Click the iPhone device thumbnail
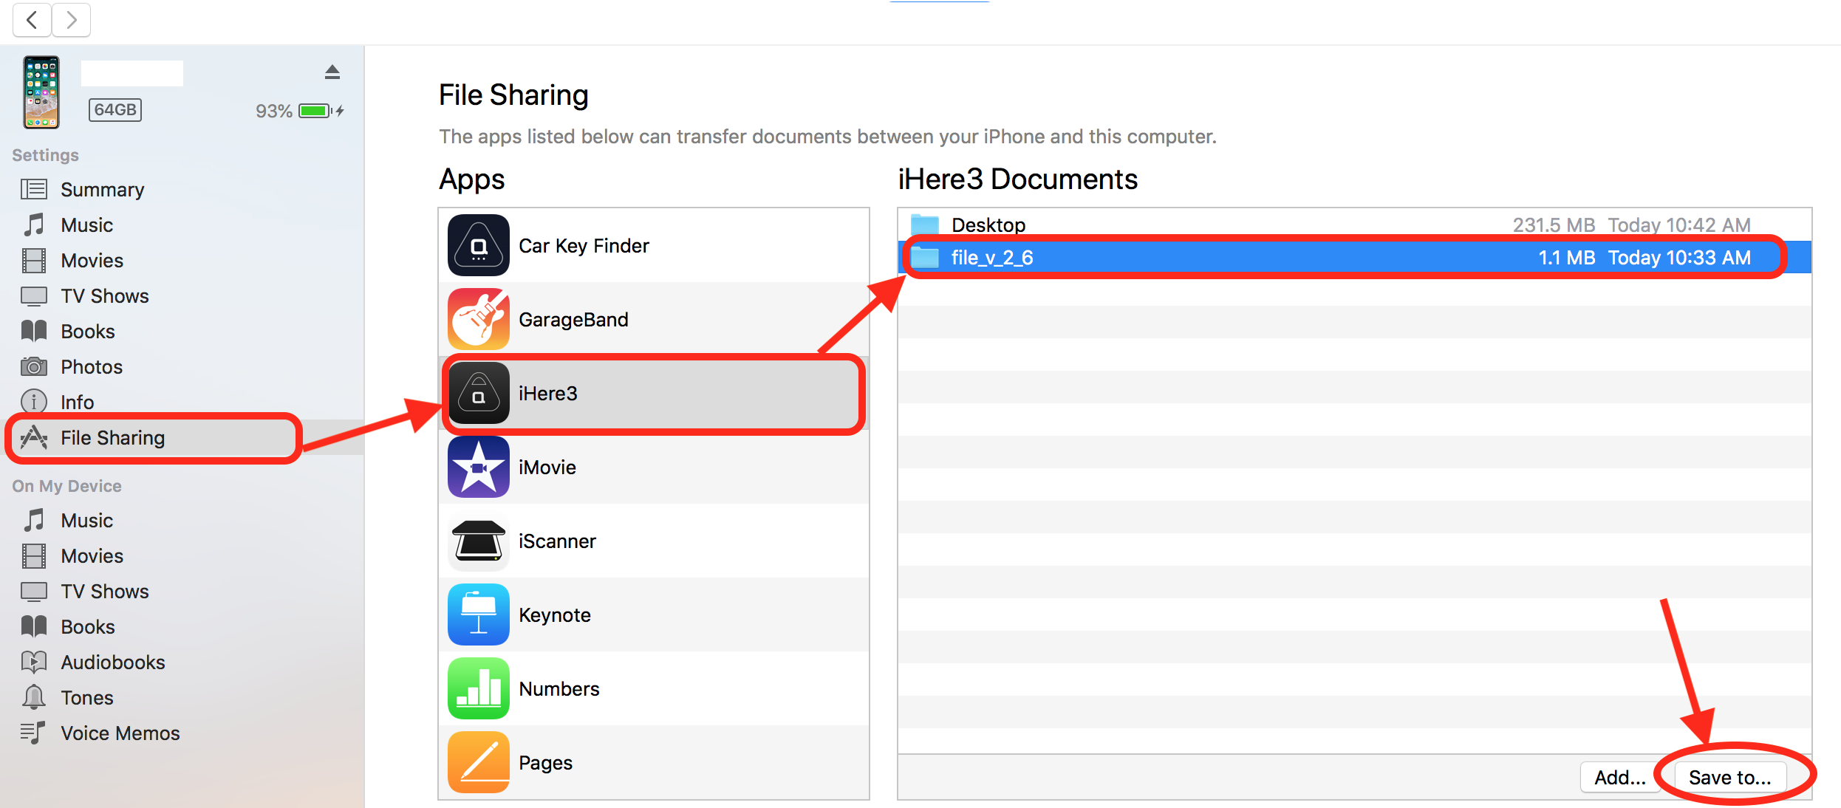 coord(41,93)
